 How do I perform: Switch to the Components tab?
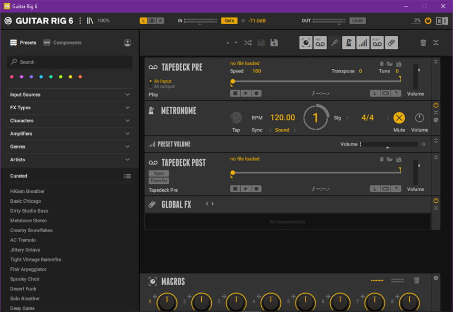(x=62, y=43)
